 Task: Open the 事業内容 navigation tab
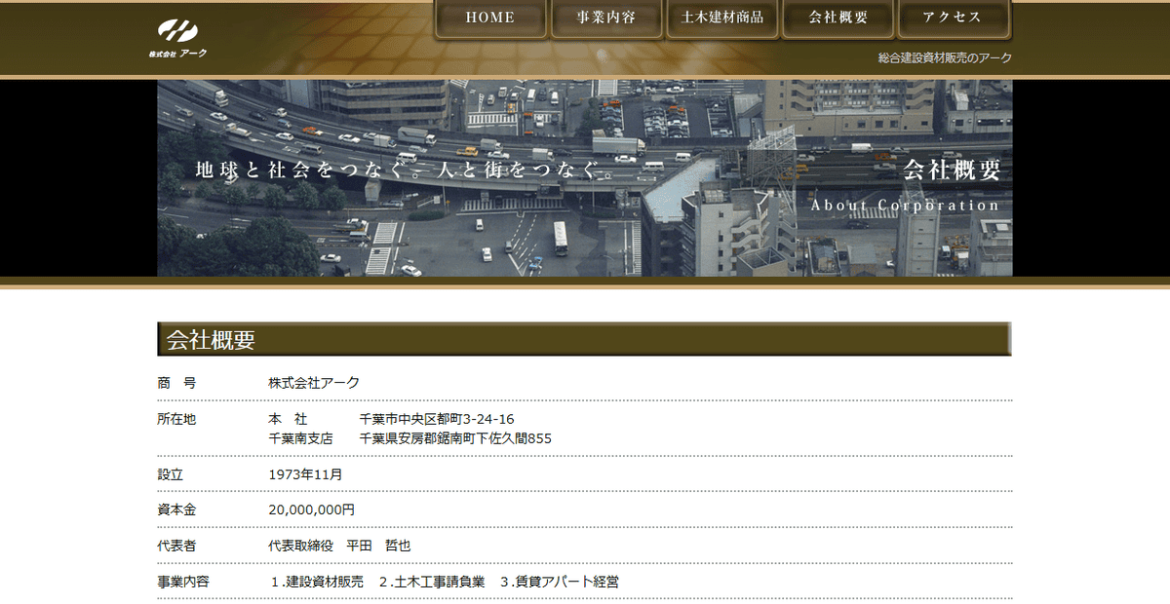coord(606,18)
